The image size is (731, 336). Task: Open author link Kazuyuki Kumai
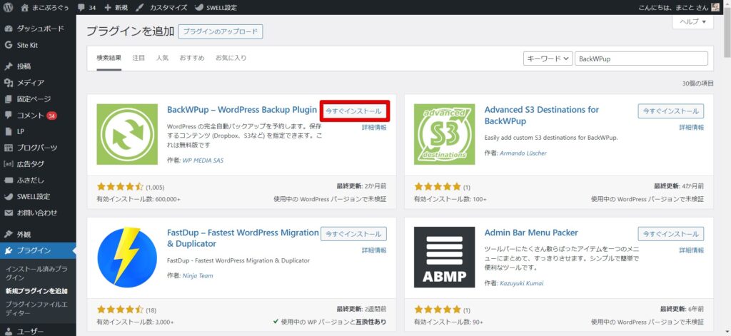pyautogui.click(x=522, y=283)
